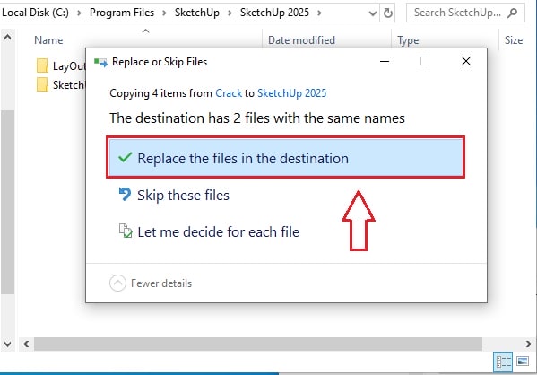Click SketchUp 2025 breadcrumb segment
537x375 pixels.
pyautogui.click(x=274, y=13)
